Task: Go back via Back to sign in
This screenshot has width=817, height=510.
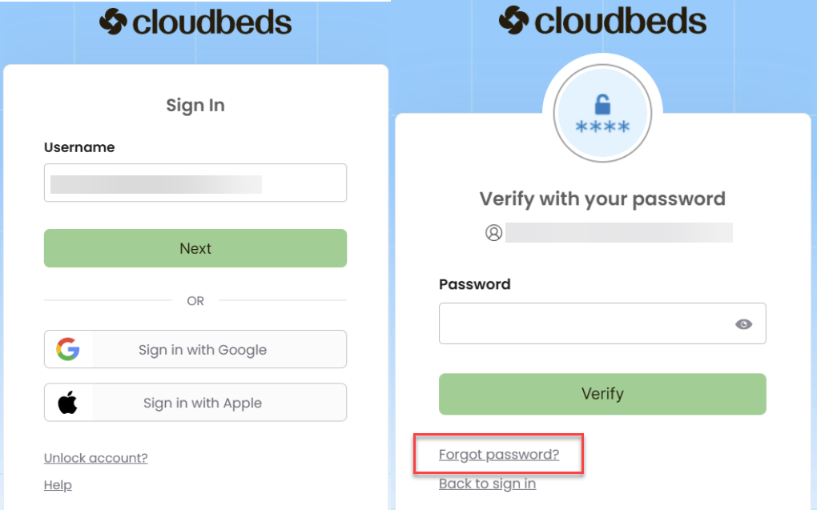Action: [x=487, y=484]
